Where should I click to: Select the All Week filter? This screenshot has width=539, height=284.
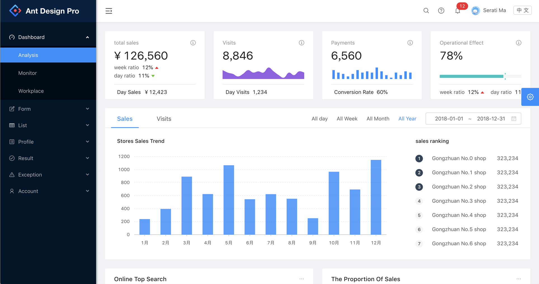tap(347, 119)
